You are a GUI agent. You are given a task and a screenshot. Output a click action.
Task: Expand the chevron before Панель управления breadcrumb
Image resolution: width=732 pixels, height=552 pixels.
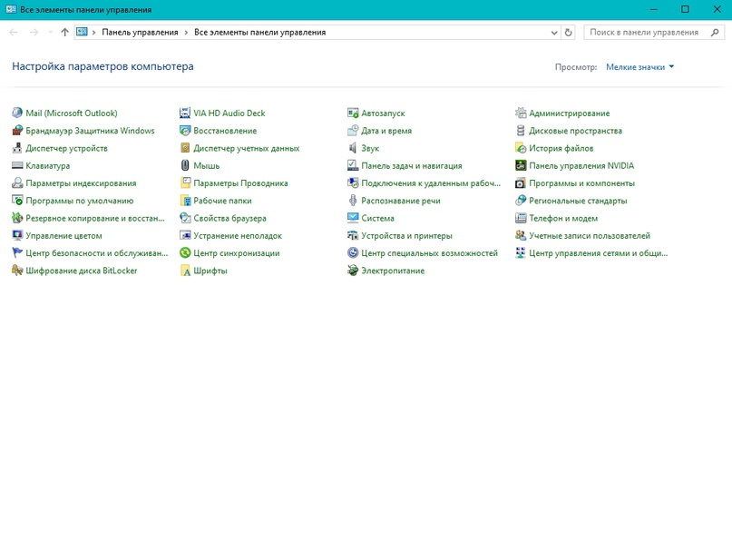93,33
